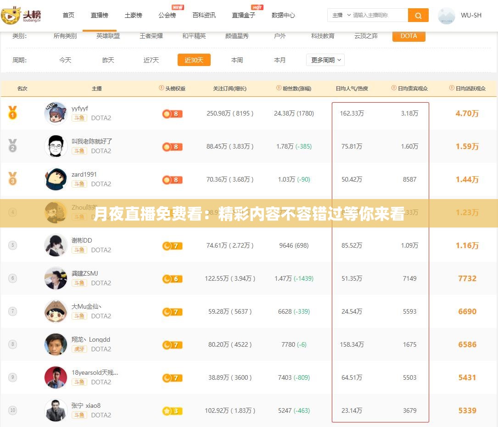Choose the 近7天 period filter
This screenshot has width=498, height=427.
[151, 60]
